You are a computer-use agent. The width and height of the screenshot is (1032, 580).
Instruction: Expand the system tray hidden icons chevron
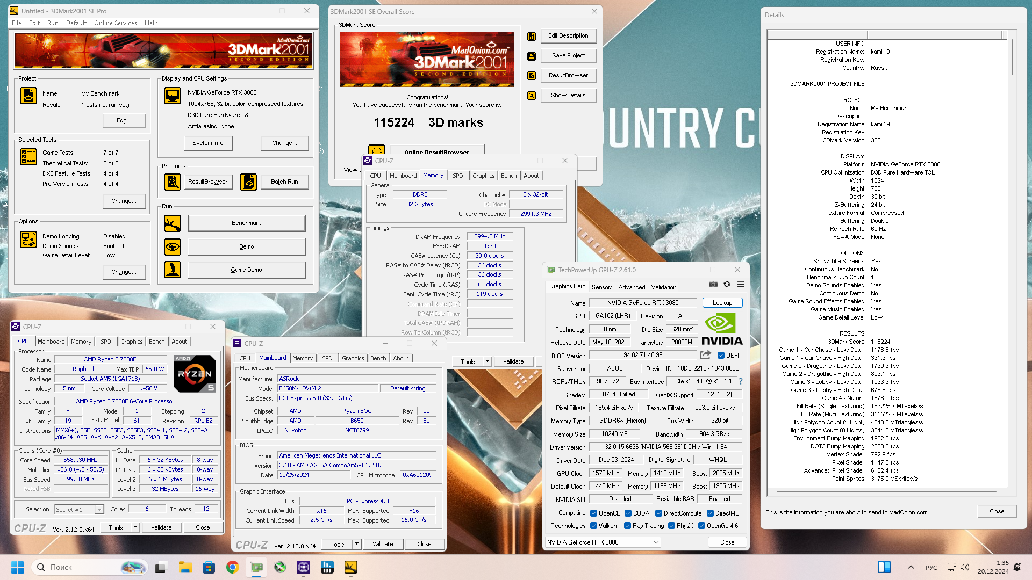click(911, 567)
